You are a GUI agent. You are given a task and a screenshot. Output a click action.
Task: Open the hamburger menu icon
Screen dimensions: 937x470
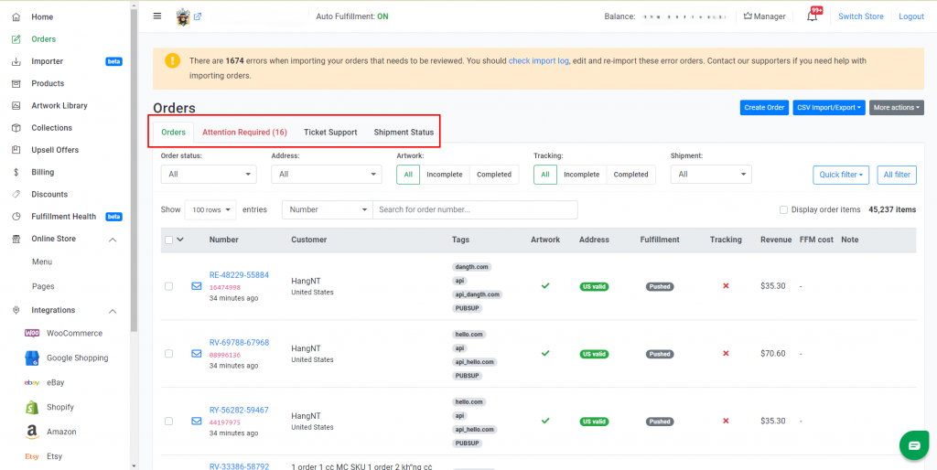tap(157, 16)
